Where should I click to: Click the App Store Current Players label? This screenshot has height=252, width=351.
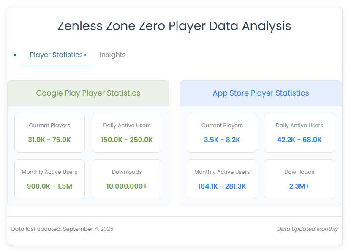coord(222,126)
